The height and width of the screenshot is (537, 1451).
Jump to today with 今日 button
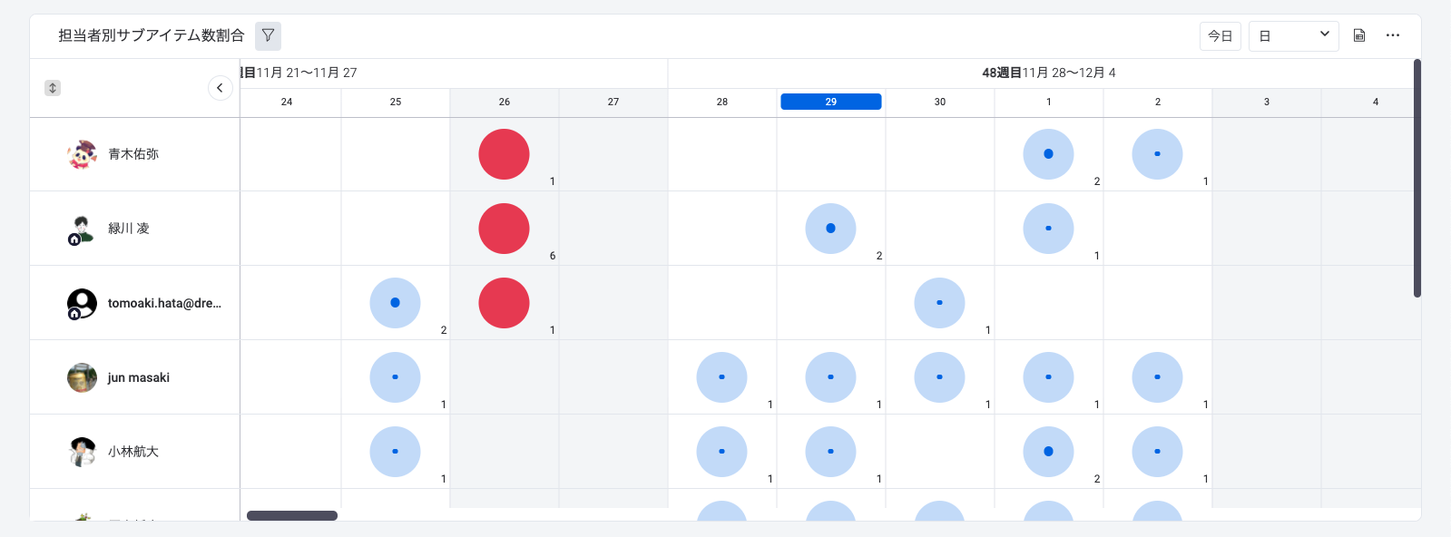point(1220,36)
